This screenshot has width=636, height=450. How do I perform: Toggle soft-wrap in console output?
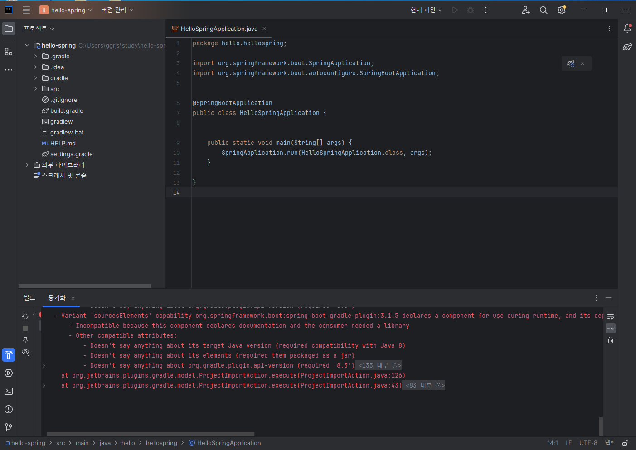611,316
